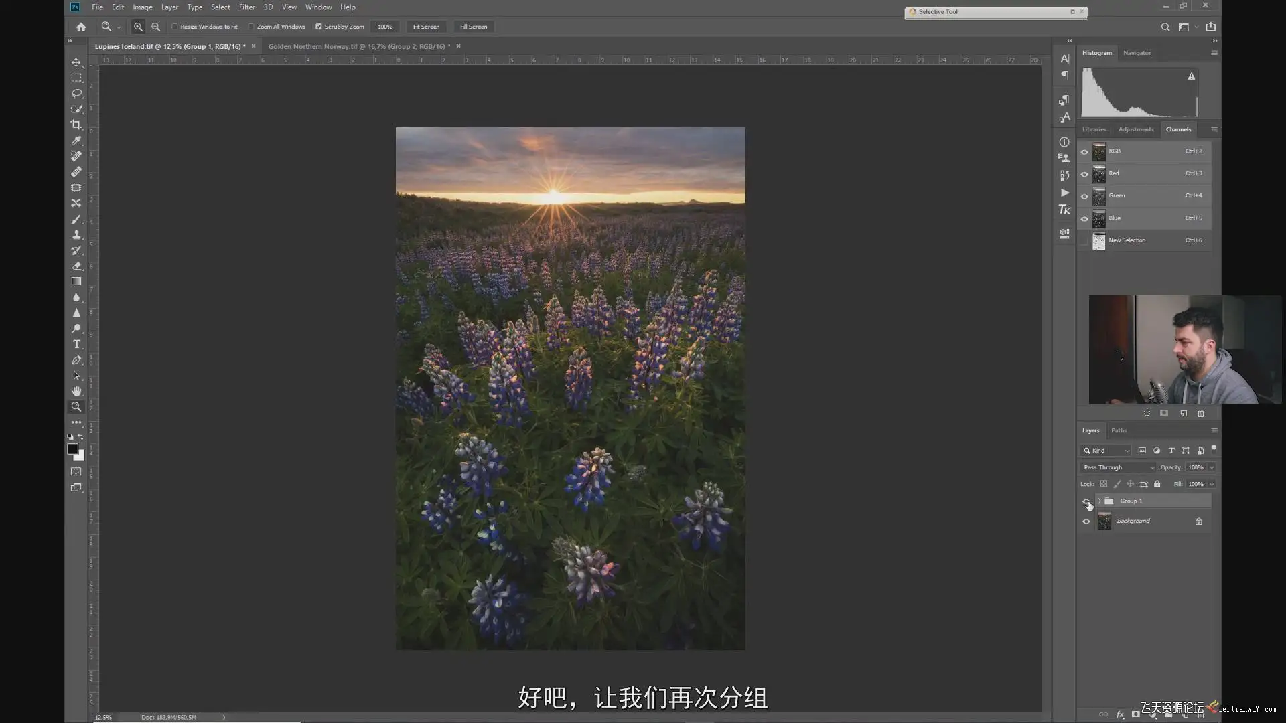Select the Lasso tool
The image size is (1286, 723).
click(76, 93)
